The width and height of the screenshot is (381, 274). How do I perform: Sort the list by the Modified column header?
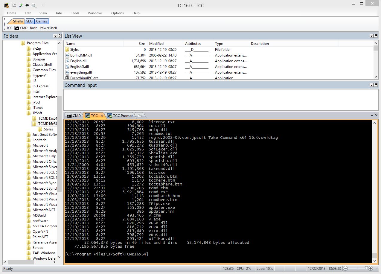tap(156, 44)
